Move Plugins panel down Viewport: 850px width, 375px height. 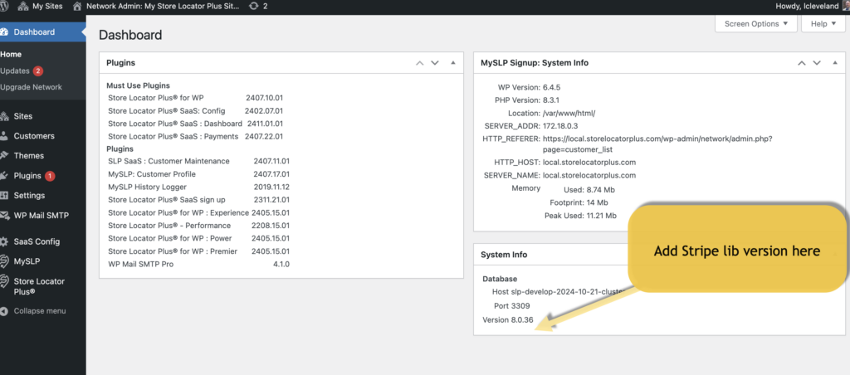(434, 63)
